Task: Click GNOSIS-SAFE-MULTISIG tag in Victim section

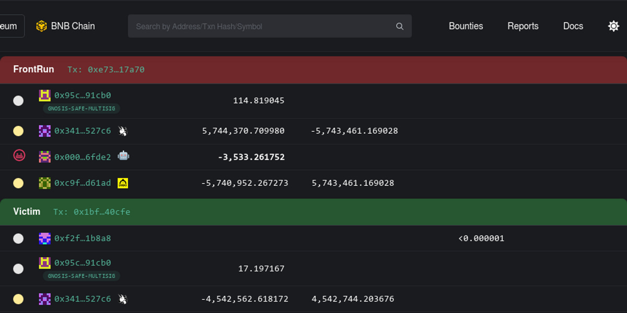Action: (82, 276)
